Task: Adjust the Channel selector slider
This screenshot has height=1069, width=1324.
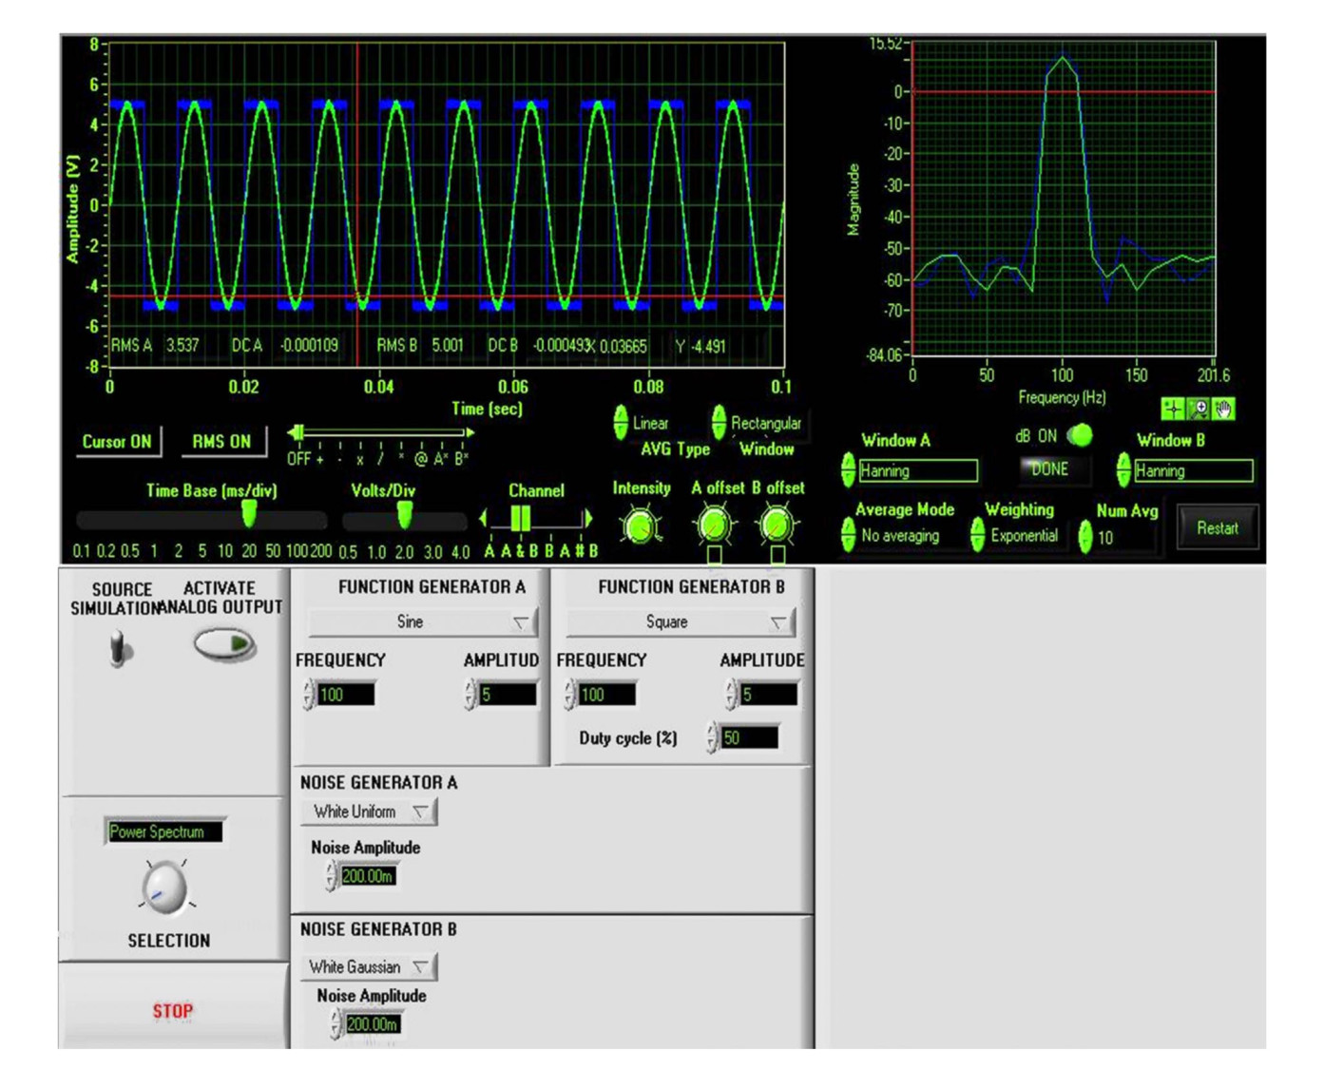Action: [x=536, y=518]
